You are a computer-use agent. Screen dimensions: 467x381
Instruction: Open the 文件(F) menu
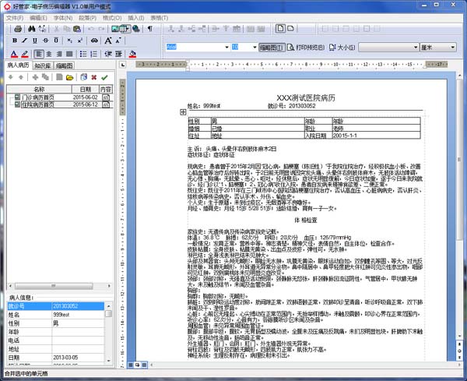15,17
